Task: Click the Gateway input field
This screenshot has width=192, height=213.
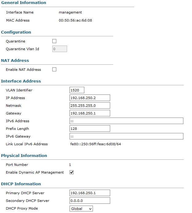Action: tap(90, 113)
